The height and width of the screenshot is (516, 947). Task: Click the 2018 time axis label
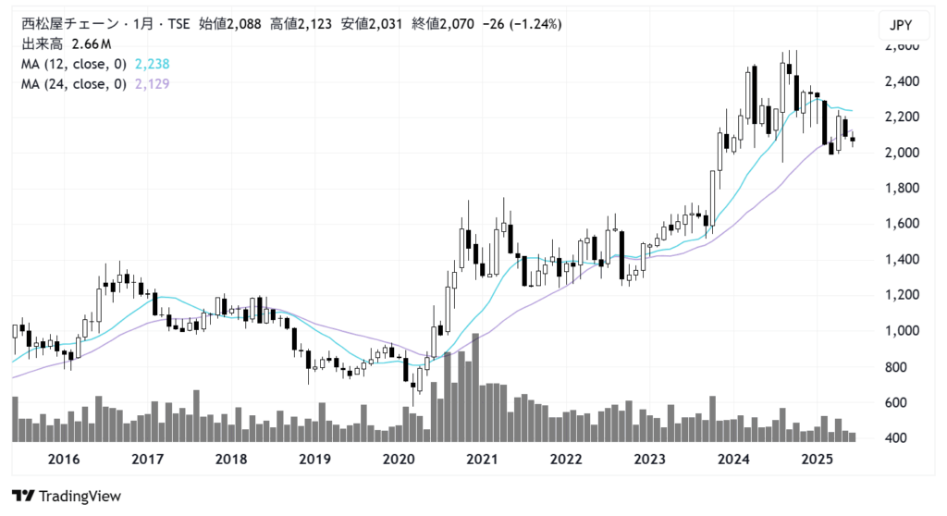231,460
